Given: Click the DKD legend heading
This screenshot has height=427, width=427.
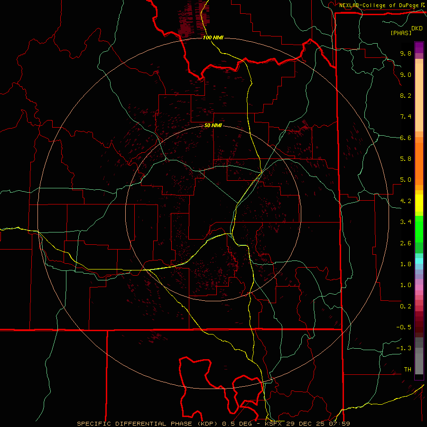Looking at the screenshot, I should (x=417, y=28).
